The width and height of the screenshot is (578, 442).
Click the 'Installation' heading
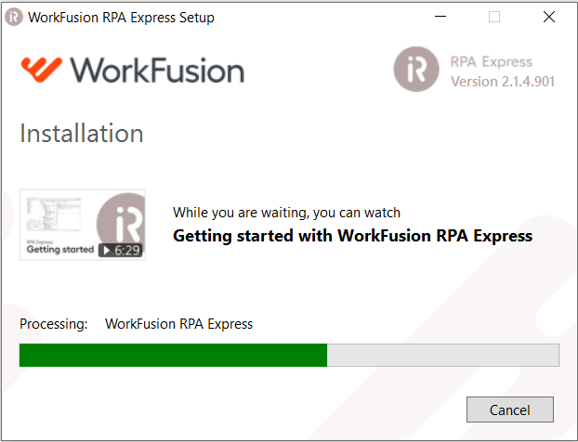[x=82, y=133]
